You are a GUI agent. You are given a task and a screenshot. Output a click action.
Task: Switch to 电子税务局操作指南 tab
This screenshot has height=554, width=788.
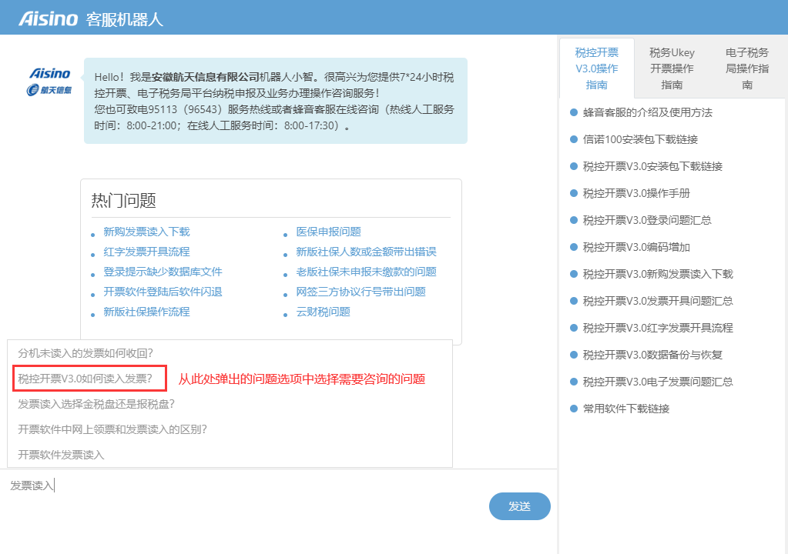[x=747, y=68]
